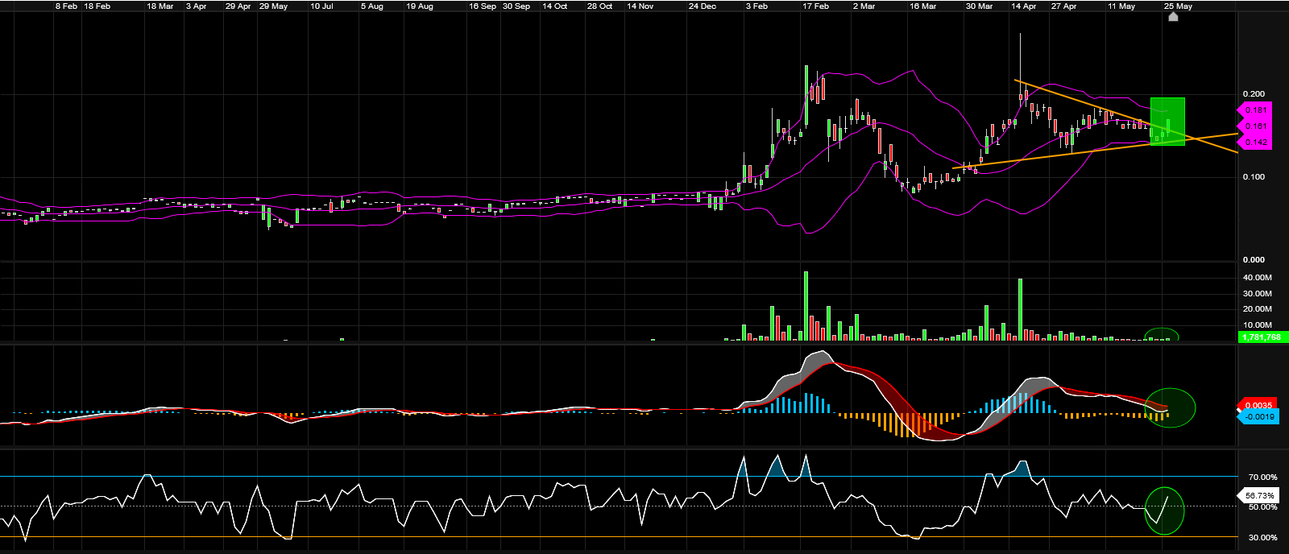Image resolution: width=1289 pixels, height=554 pixels.
Task: Click the 50.00% RSI level label
Action: pos(1262,507)
